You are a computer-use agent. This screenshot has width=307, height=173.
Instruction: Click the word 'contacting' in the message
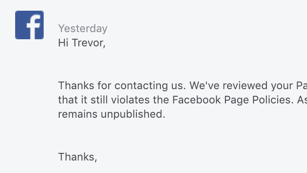(141, 86)
